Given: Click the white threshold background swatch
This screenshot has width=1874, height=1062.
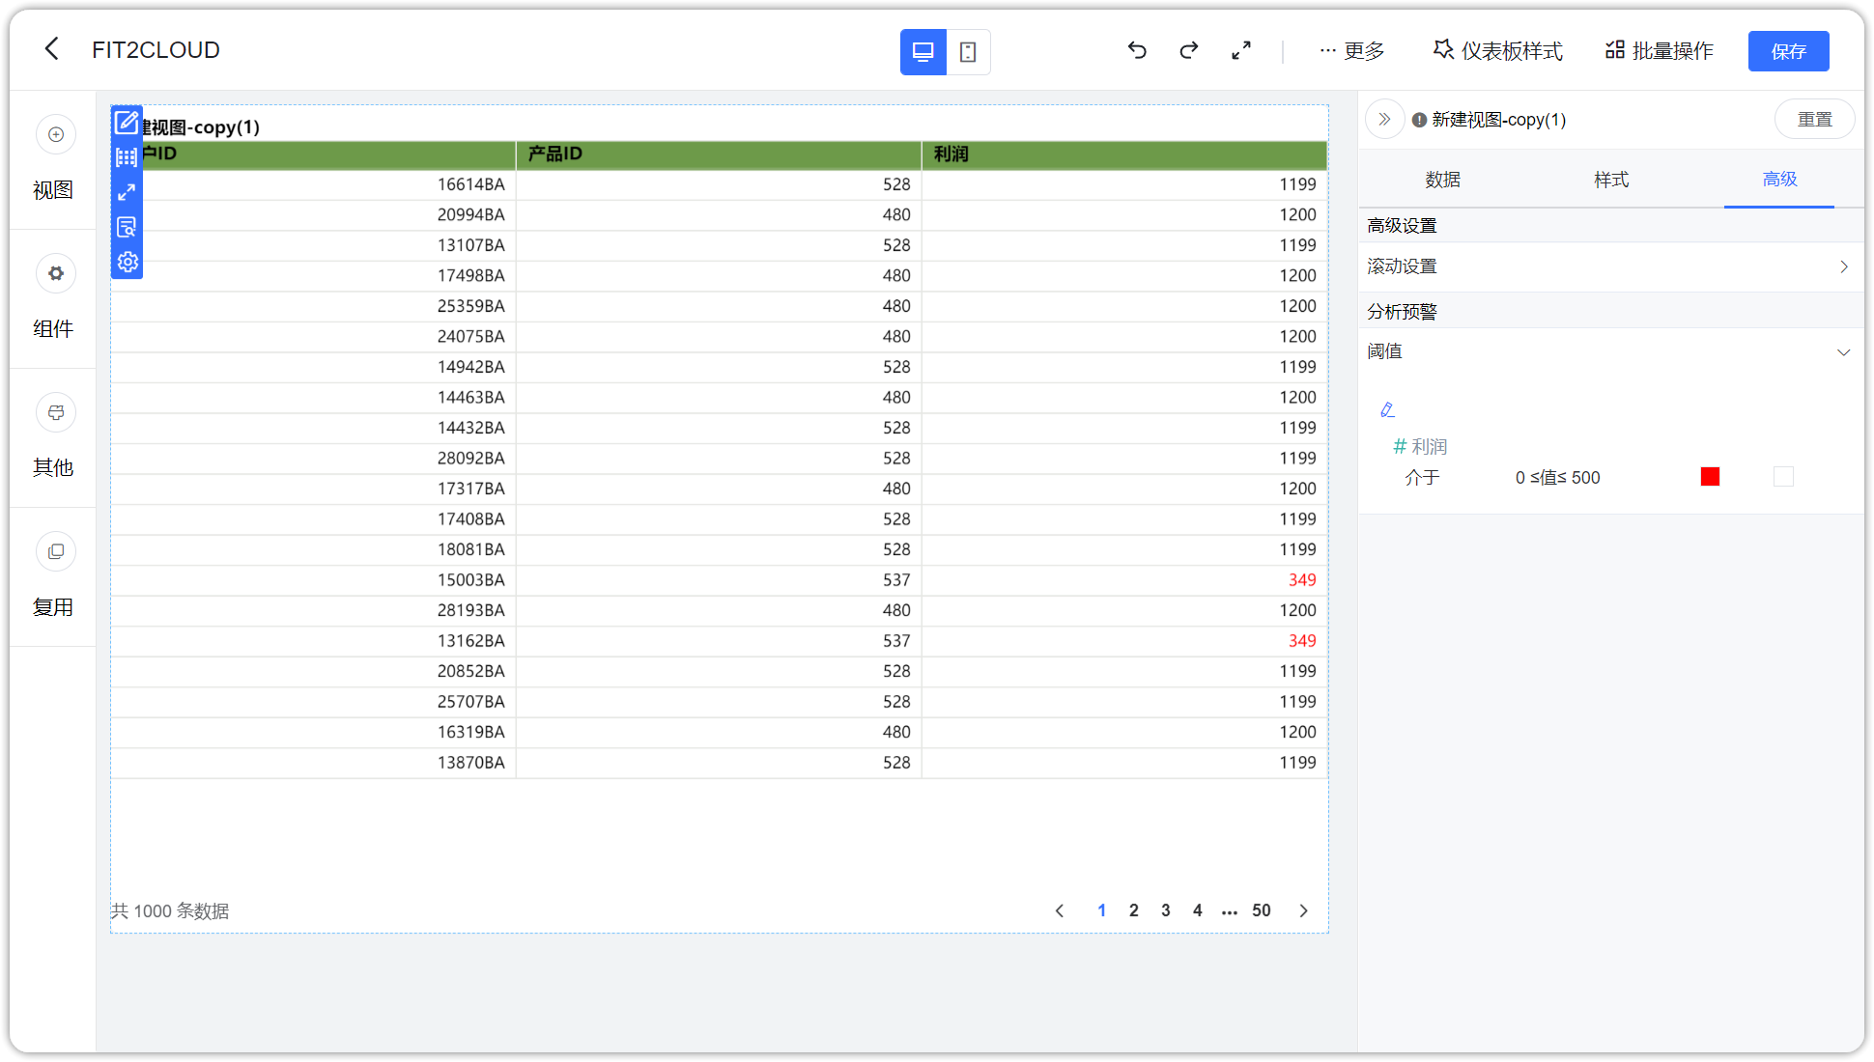Looking at the screenshot, I should coord(1783,477).
